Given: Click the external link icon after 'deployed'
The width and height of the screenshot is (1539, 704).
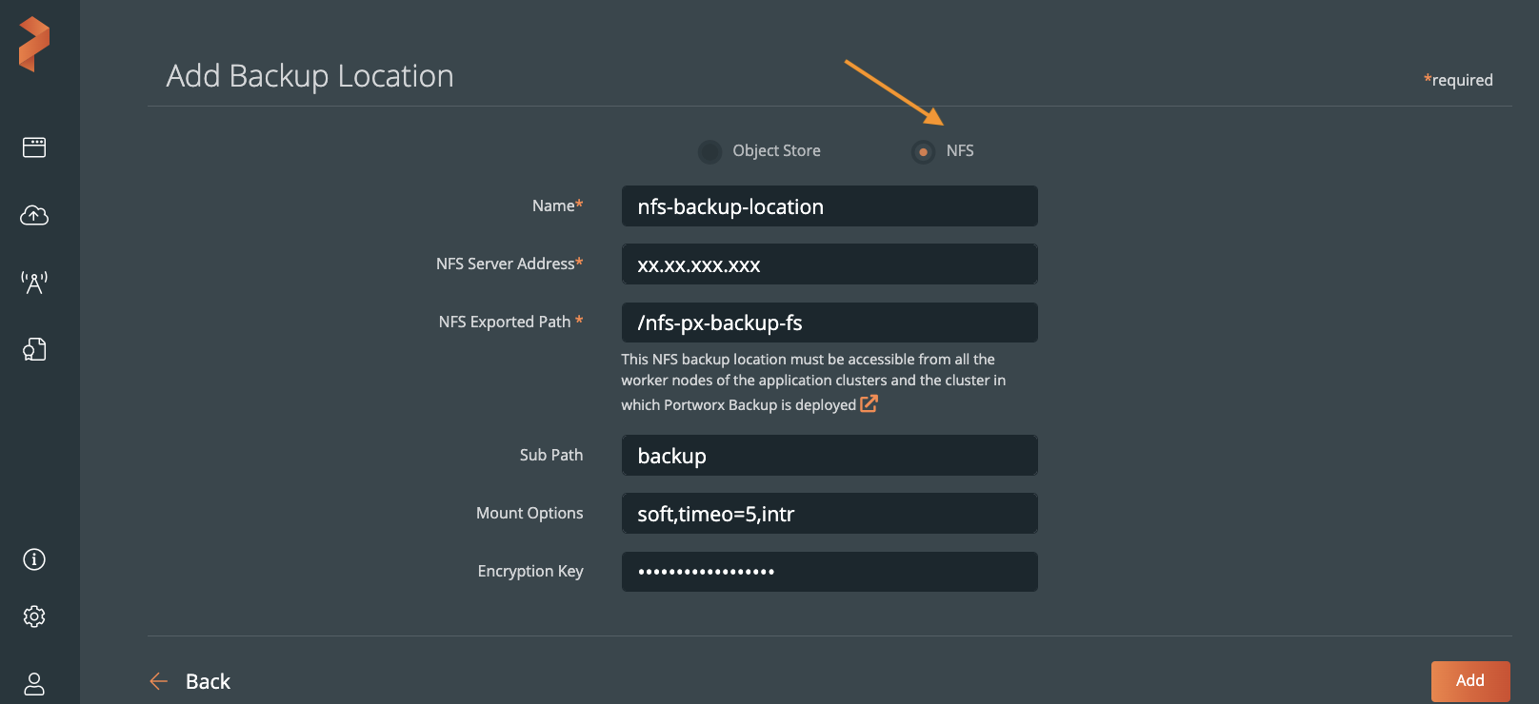Looking at the screenshot, I should pos(869,404).
